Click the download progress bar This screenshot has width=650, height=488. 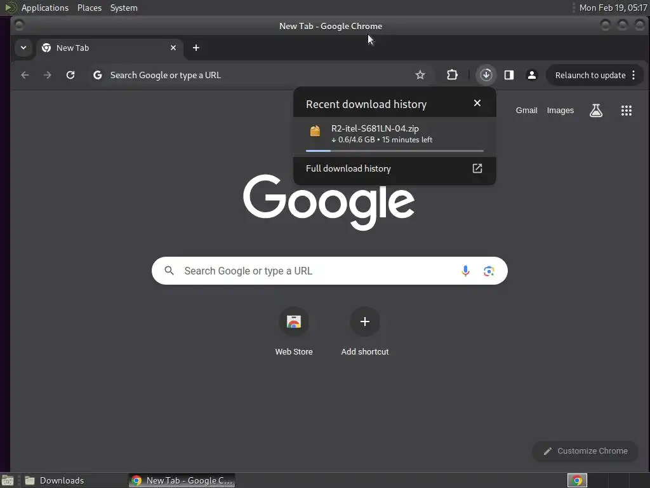pyautogui.click(x=395, y=151)
